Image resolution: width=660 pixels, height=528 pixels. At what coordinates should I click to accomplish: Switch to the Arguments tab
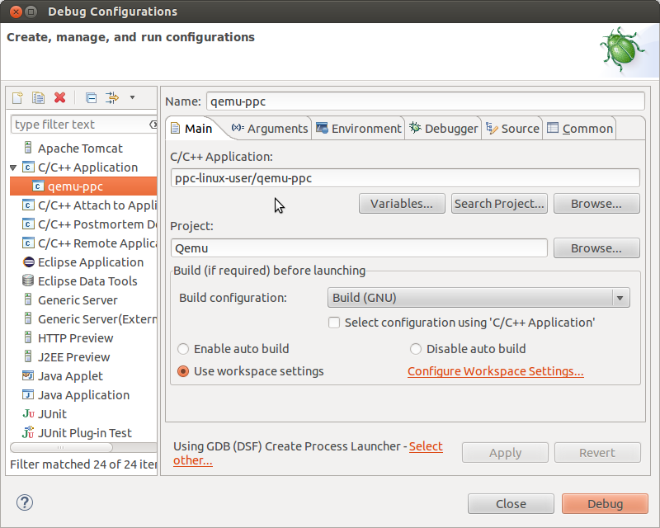coord(270,129)
